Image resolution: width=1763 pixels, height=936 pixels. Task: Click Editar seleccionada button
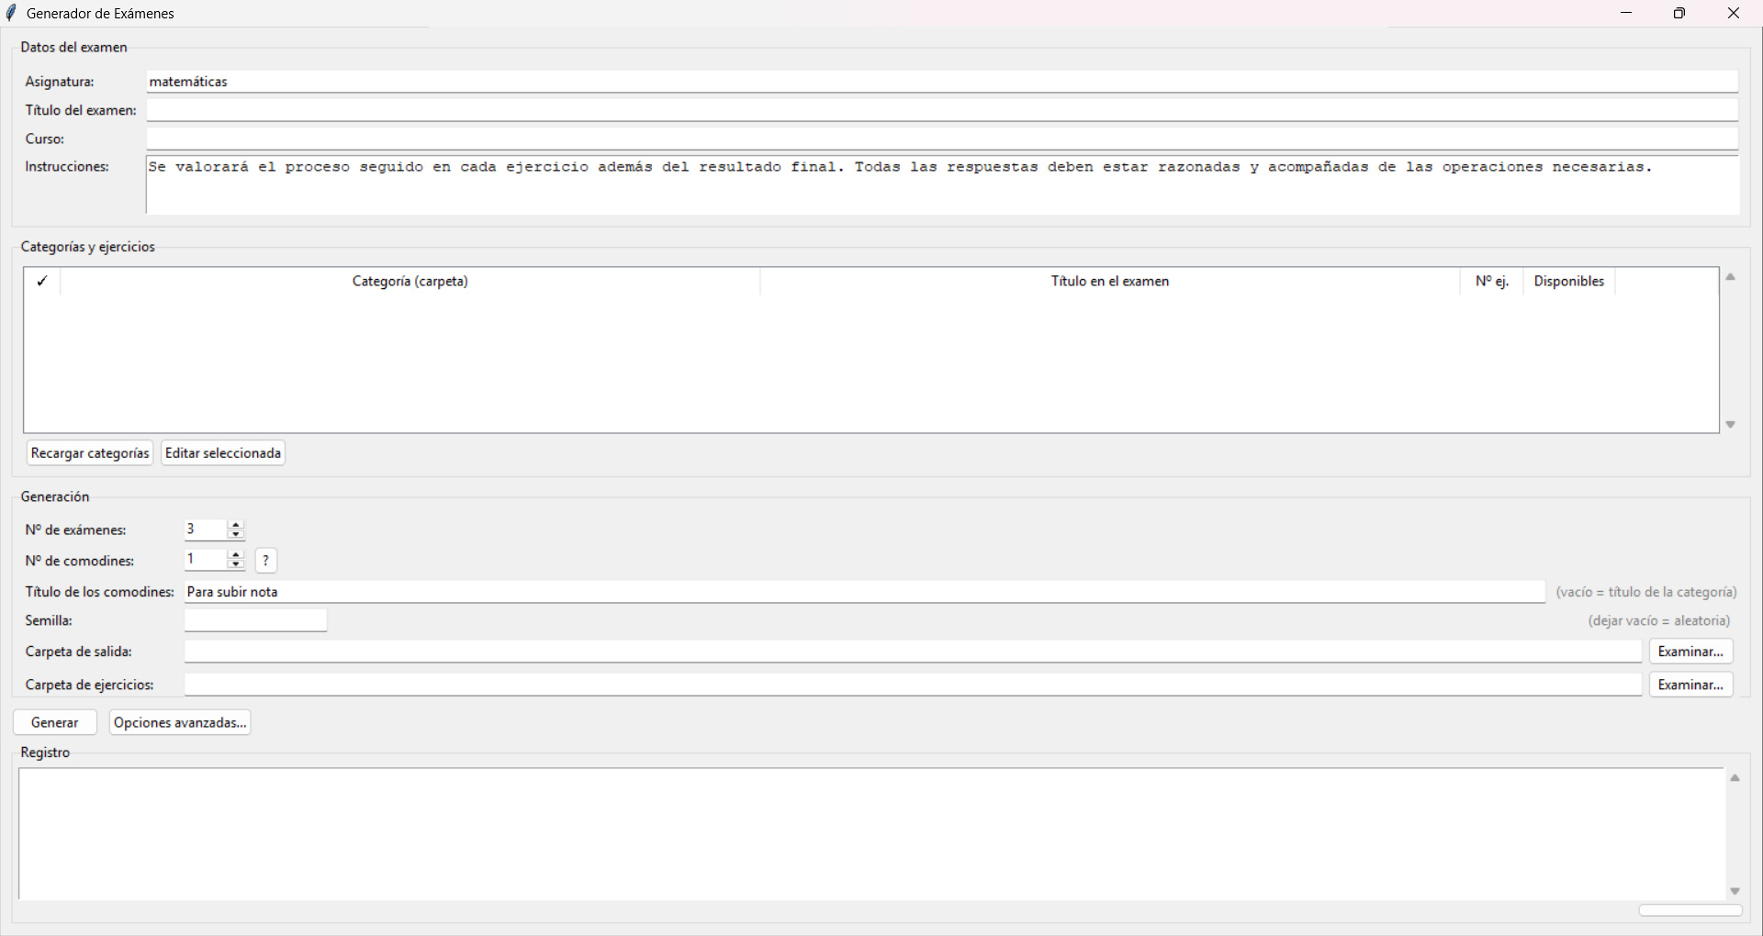(x=223, y=453)
